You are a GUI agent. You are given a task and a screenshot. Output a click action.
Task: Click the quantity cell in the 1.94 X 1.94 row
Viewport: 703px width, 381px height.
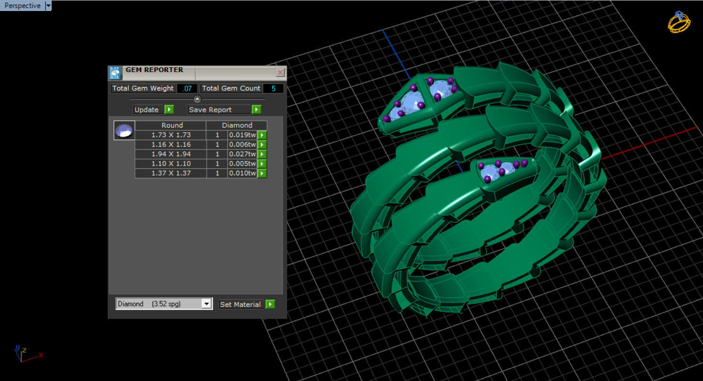pos(217,154)
